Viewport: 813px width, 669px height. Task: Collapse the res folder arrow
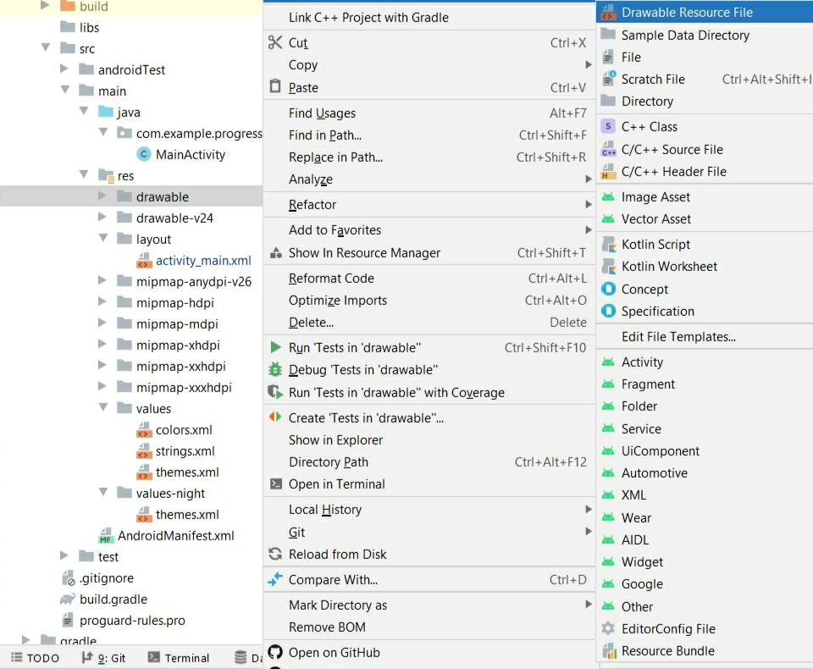click(x=84, y=174)
